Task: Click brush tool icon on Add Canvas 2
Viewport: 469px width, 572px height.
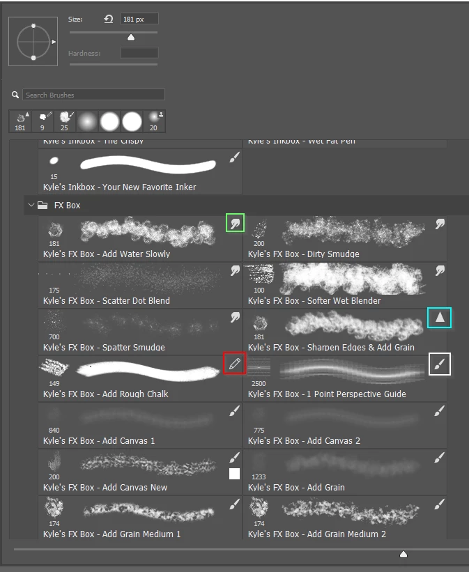Action: (440, 411)
